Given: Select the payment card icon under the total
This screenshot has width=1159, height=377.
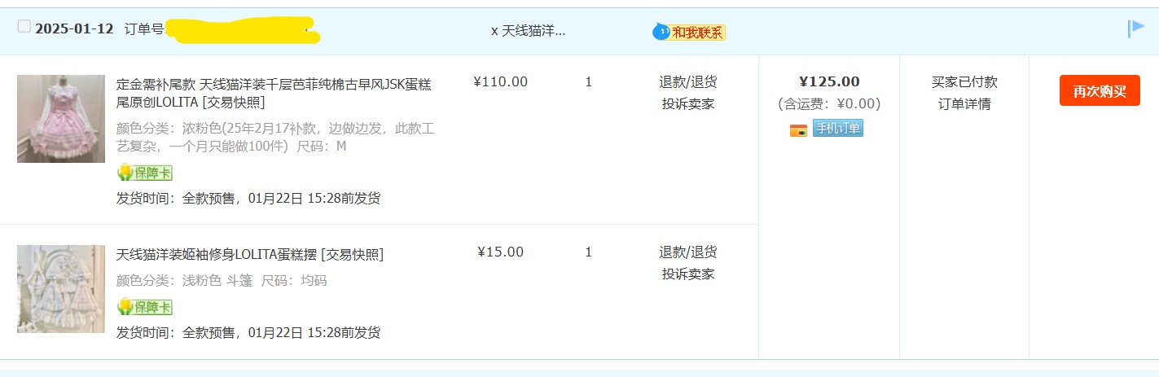Looking at the screenshot, I should [798, 129].
